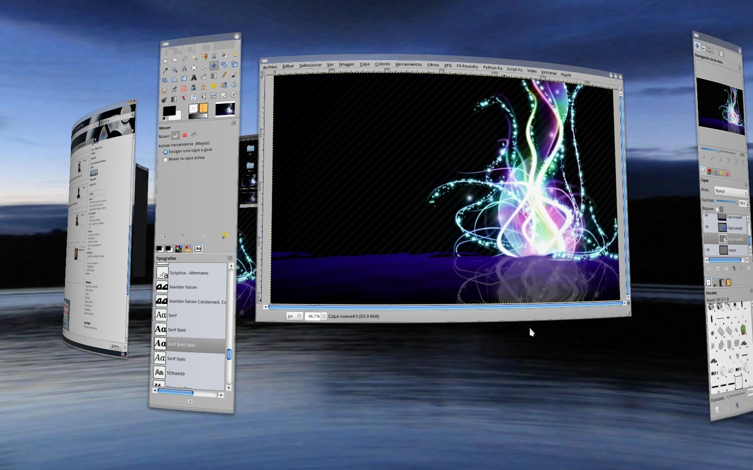Select the Zoom magnifier tool

pyautogui.click(x=175, y=70)
